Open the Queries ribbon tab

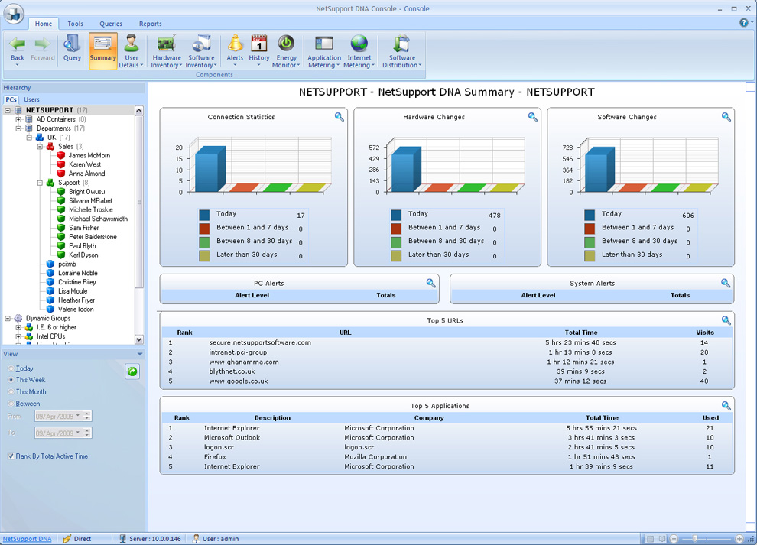click(111, 24)
